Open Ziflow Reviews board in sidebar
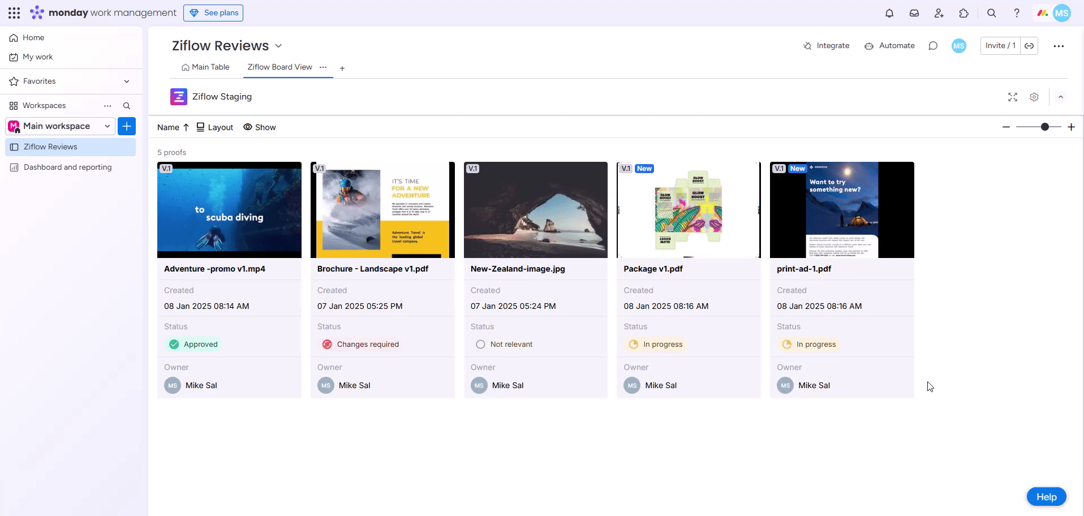Image resolution: width=1084 pixels, height=516 pixels. coord(71,147)
